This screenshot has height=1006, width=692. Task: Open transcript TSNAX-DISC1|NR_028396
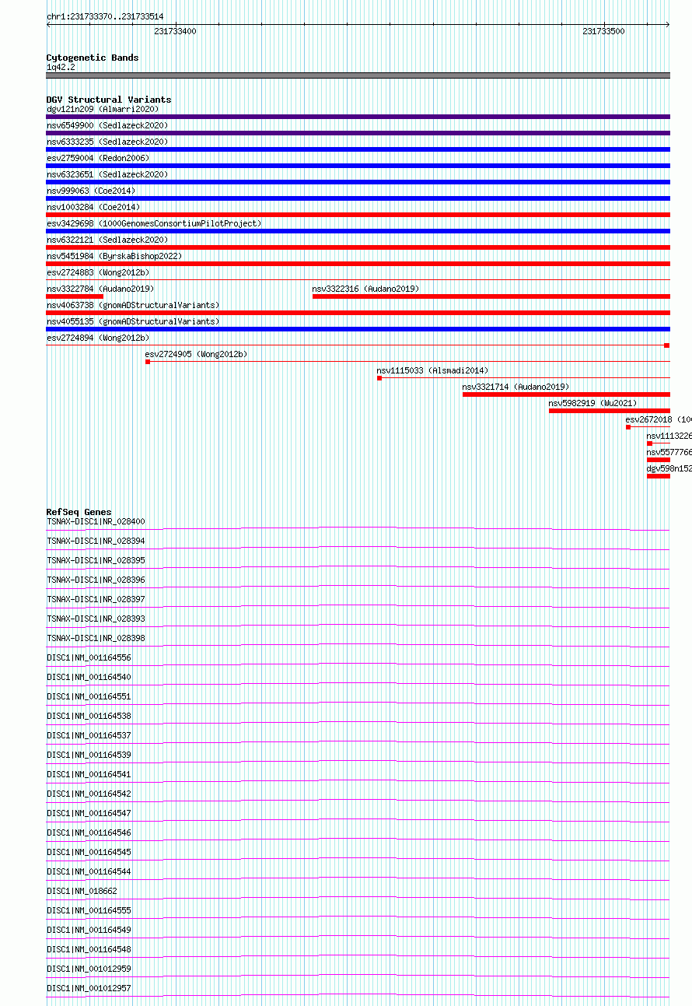pyautogui.click(x=96, y=580)
